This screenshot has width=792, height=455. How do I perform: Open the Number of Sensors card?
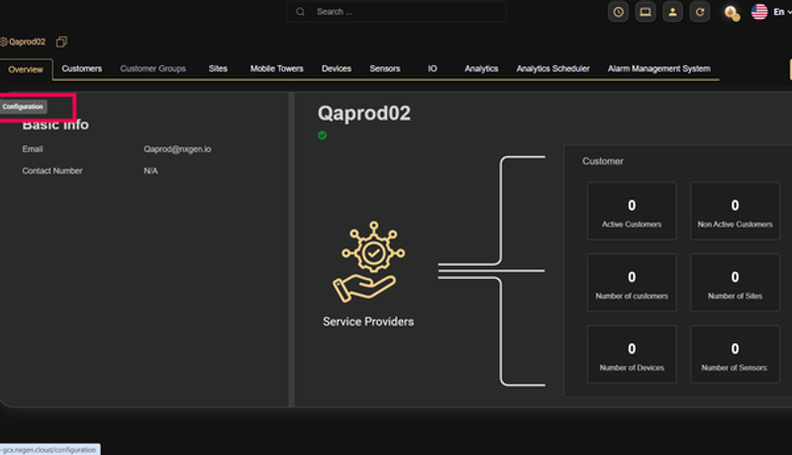coord(735,354)
